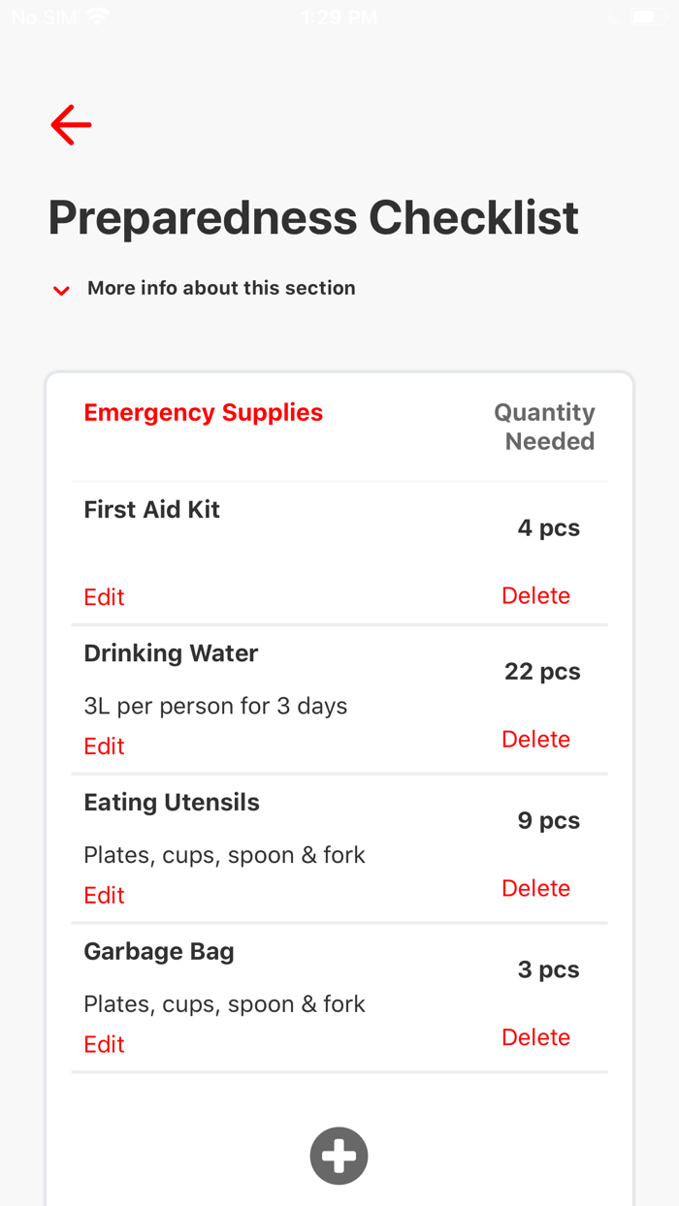The width and height of the screenshot is (679, 1206).
Task: Tap the Quantity Needed column header
Action: click(x=545, y=427)
